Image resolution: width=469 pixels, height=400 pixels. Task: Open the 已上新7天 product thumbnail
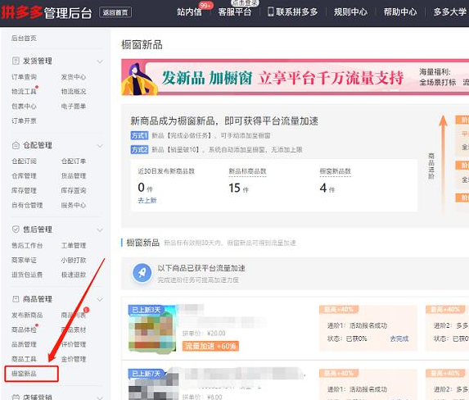pos(153,384)
